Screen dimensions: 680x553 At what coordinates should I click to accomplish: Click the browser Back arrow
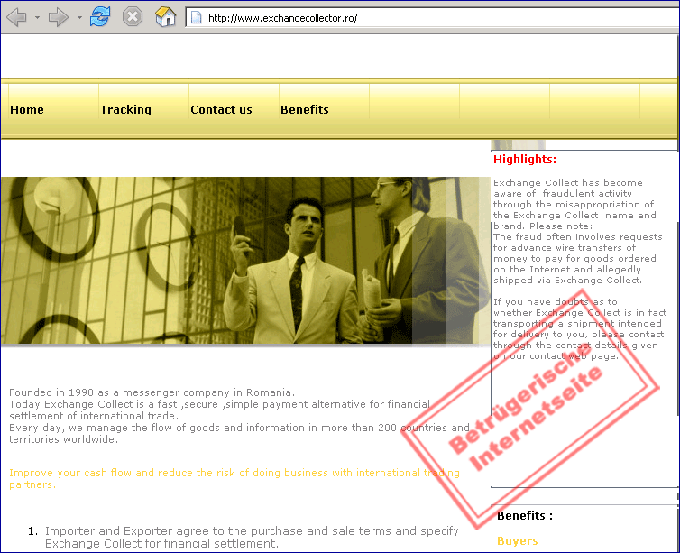17,17
